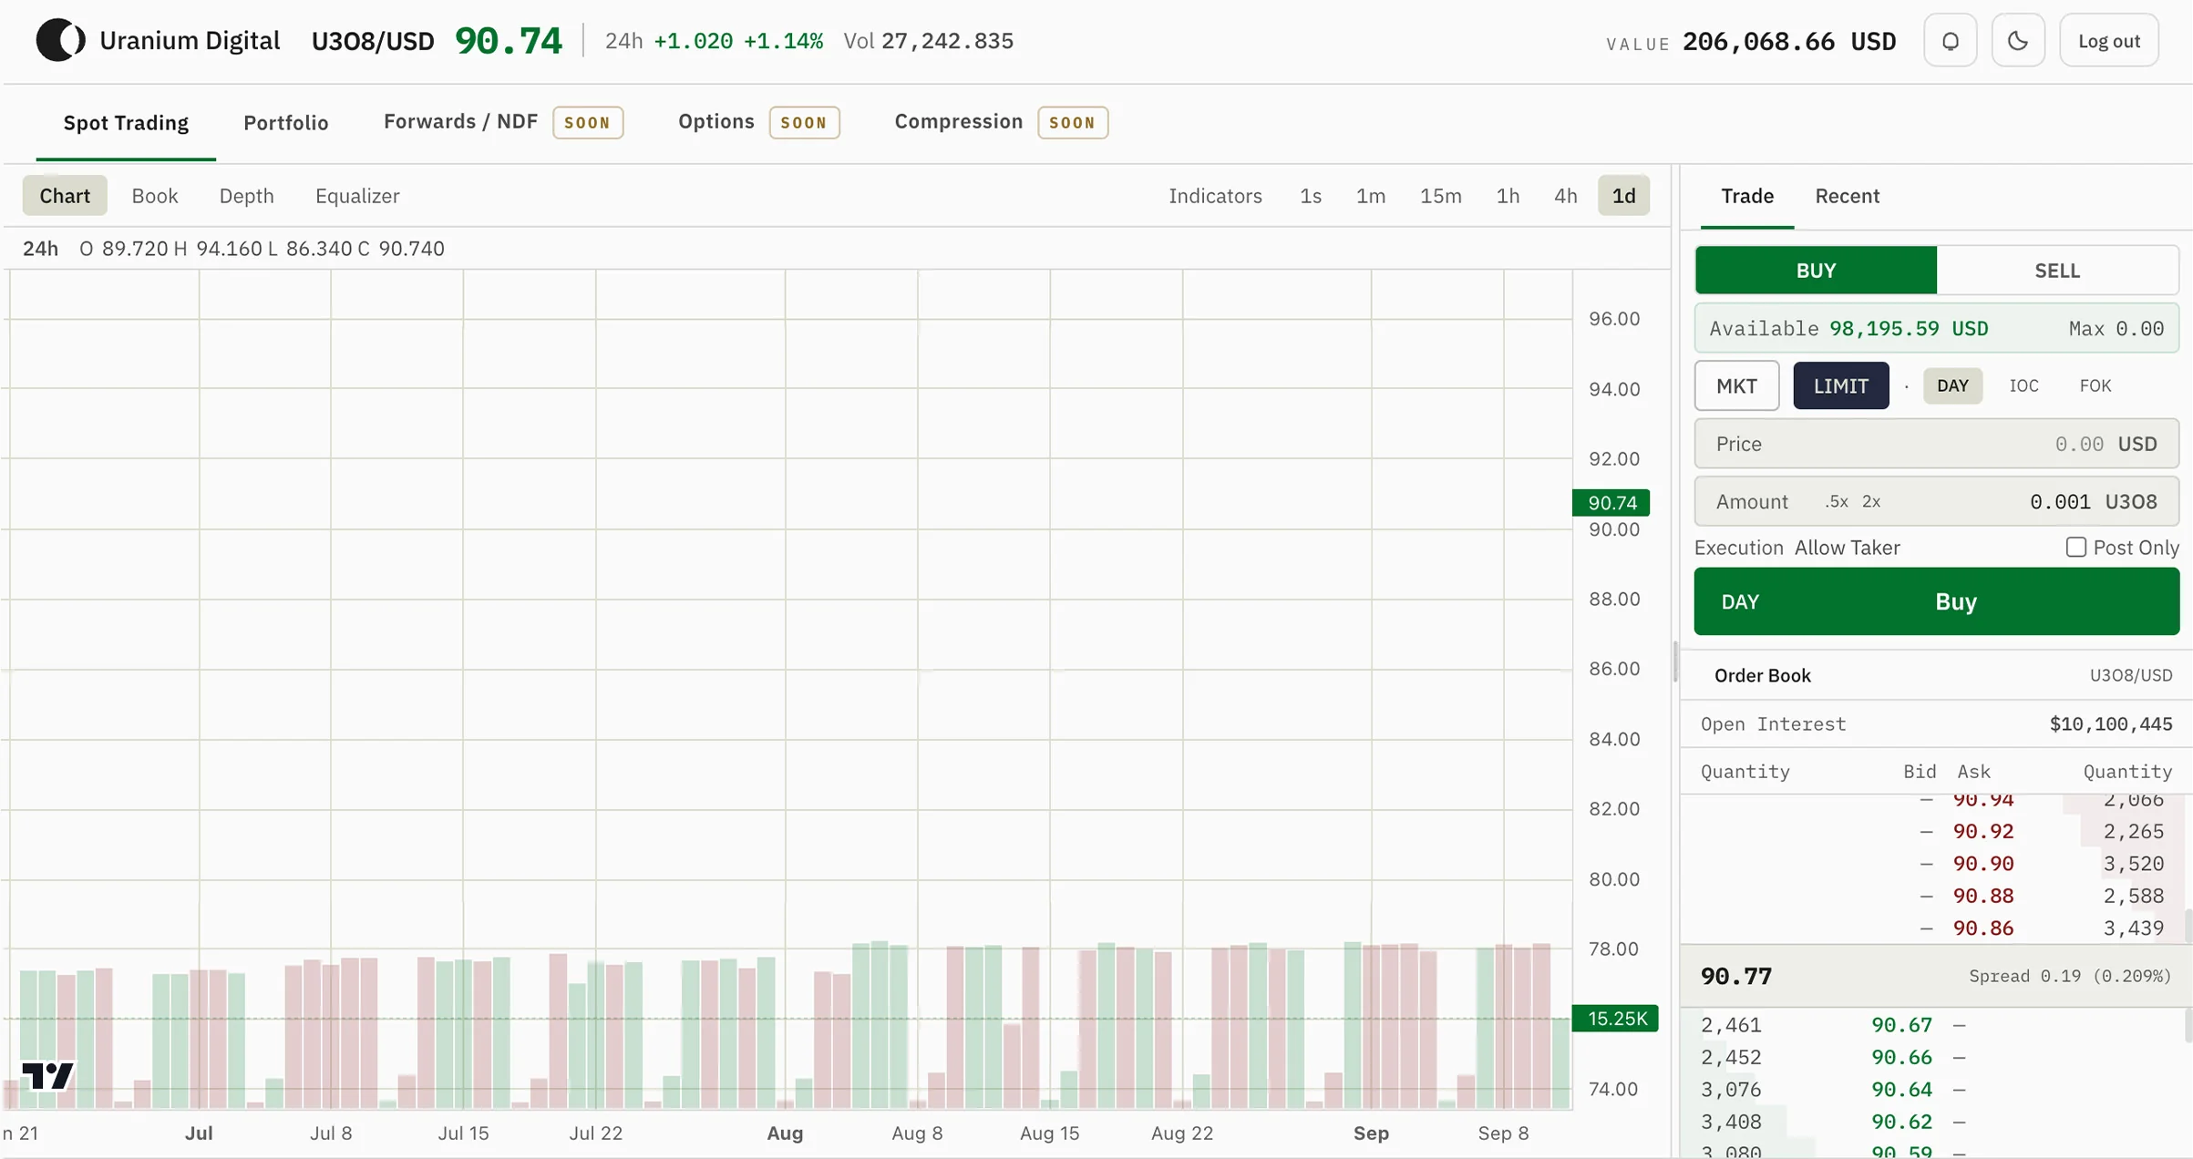Apply 2x amount multiplier
The width and height of the screenshot is (2193, 1159).
pos(1871,502)
